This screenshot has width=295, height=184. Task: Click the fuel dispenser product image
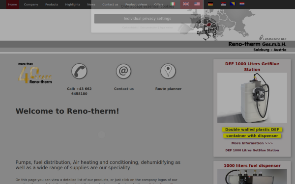(x=252, y=176)
